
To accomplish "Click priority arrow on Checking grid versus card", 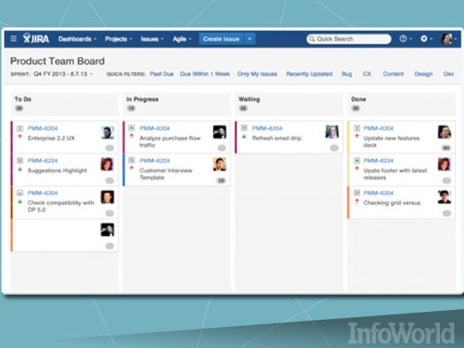I will pos(357,201).
